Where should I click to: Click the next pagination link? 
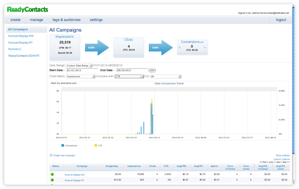[279, 162]
